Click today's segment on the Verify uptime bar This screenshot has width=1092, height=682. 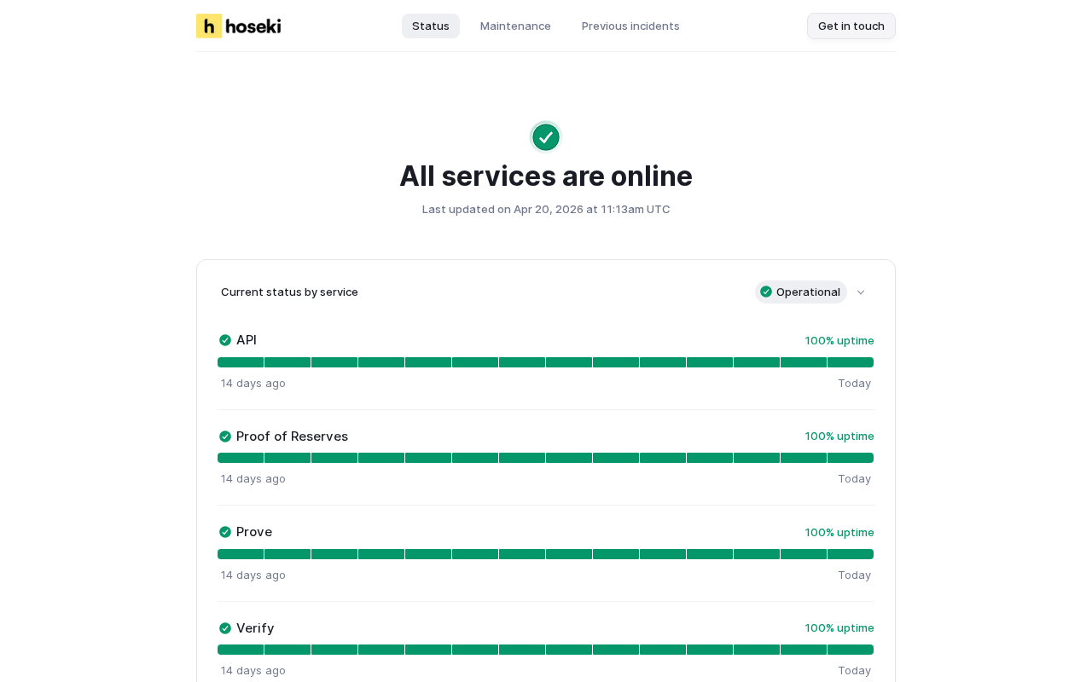click(851, 650)
